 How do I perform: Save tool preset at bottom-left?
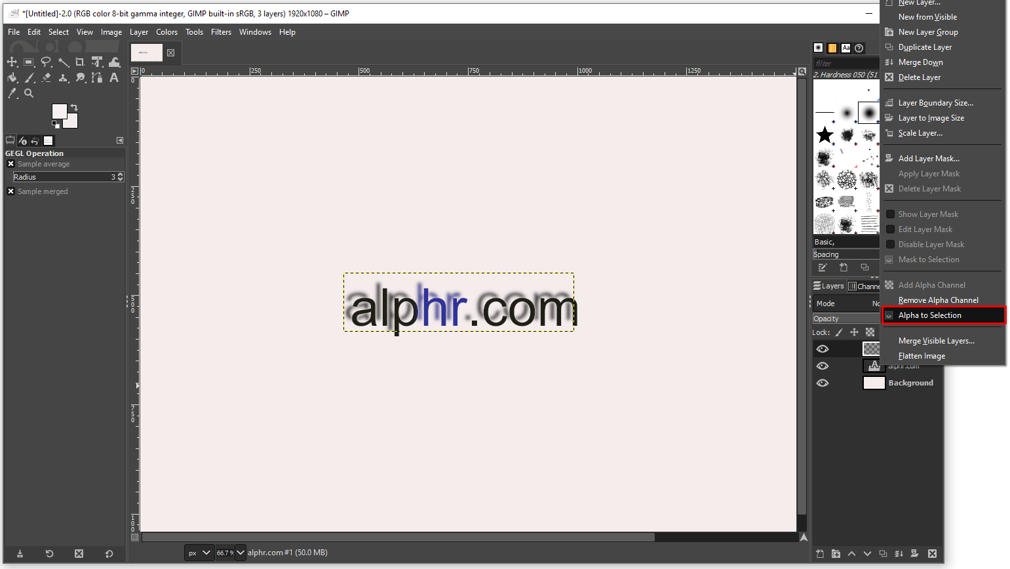(x=20, y=554)
